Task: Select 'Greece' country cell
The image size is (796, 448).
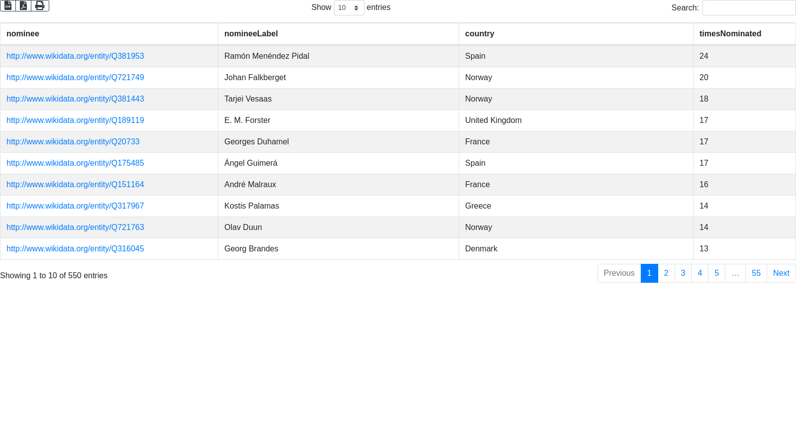Action: tap(576, 206)
